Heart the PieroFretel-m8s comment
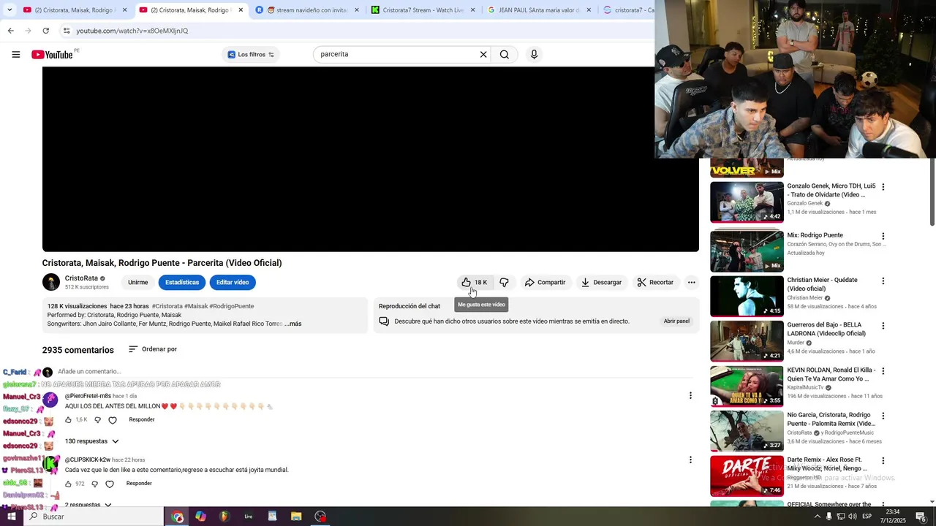The image size is (936, 526). coord(113,420)
